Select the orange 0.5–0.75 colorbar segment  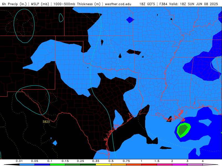[119, 165]
